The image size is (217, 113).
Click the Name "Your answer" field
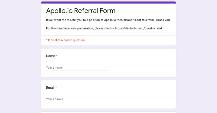[77, 68]
